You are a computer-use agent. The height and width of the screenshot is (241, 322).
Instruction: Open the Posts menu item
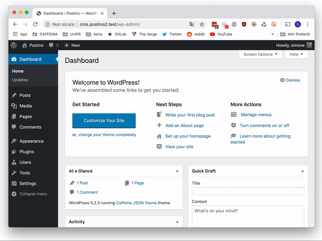[x=33, y=95]
